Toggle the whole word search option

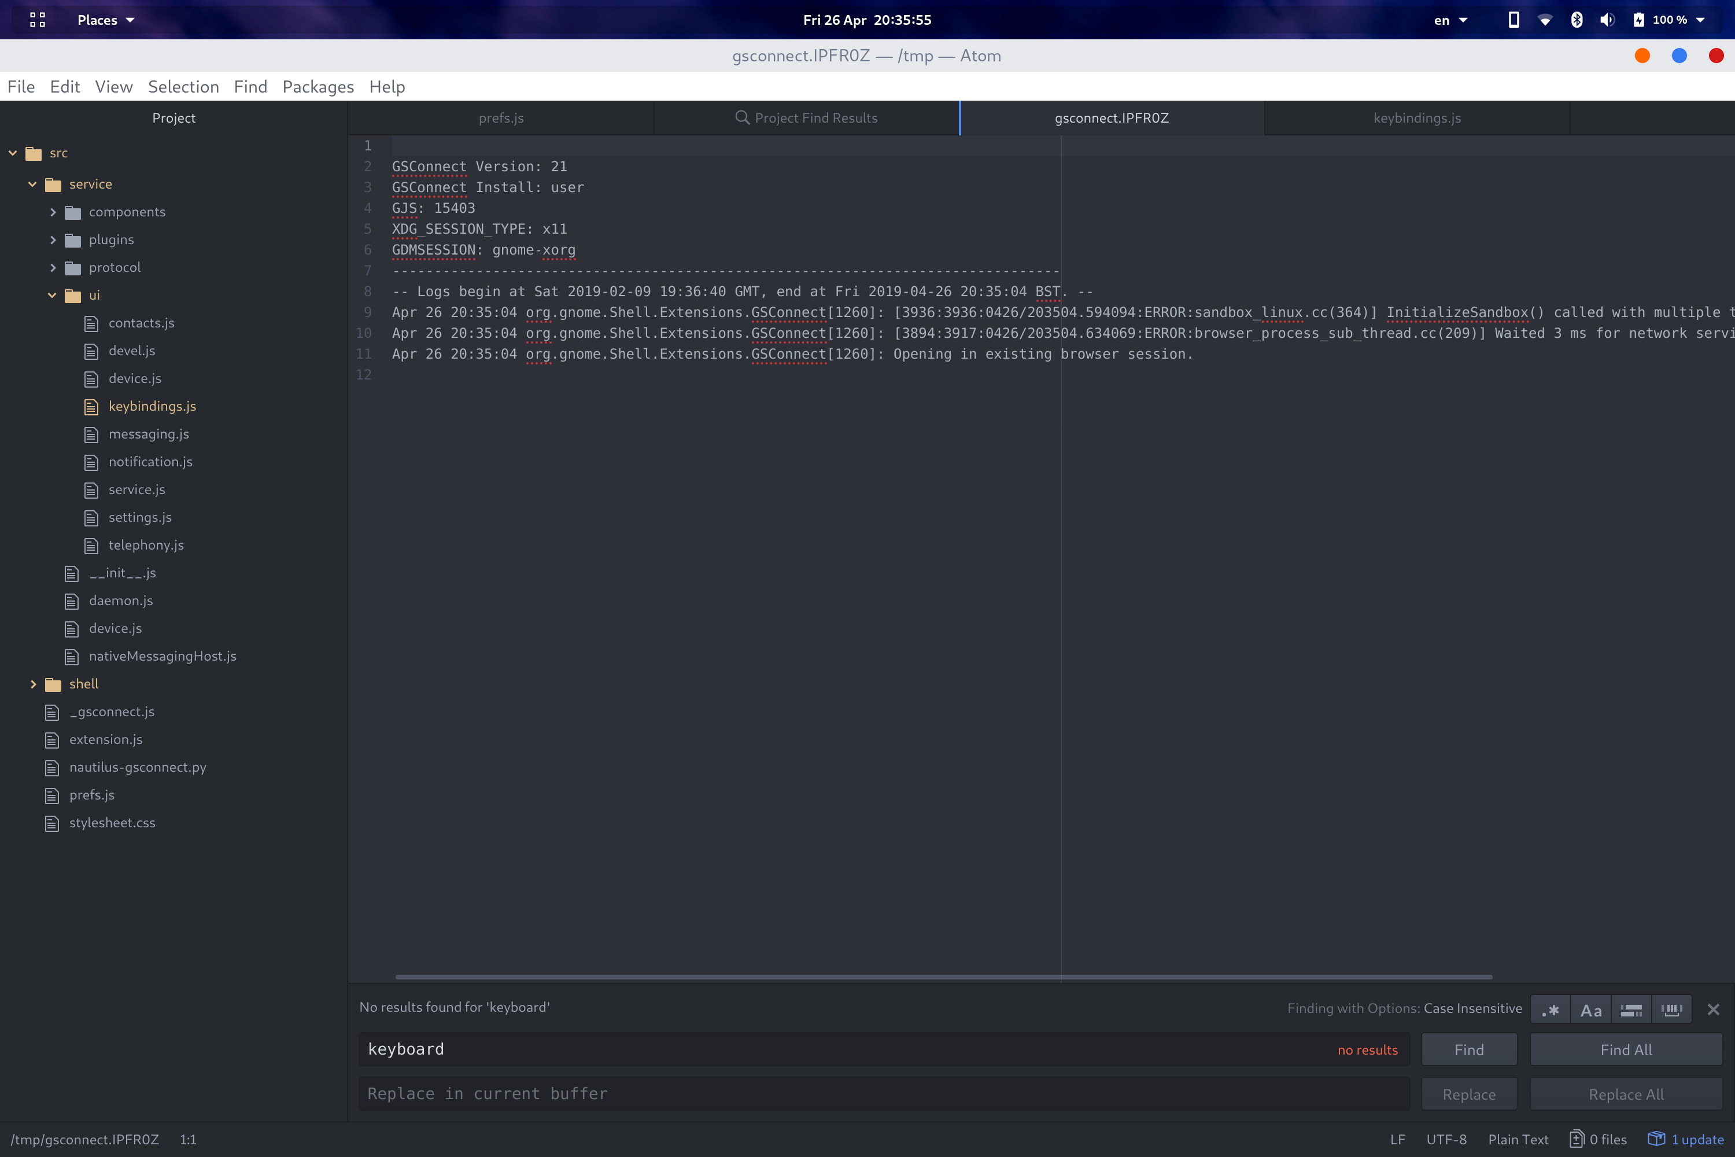(1671, 1009)
